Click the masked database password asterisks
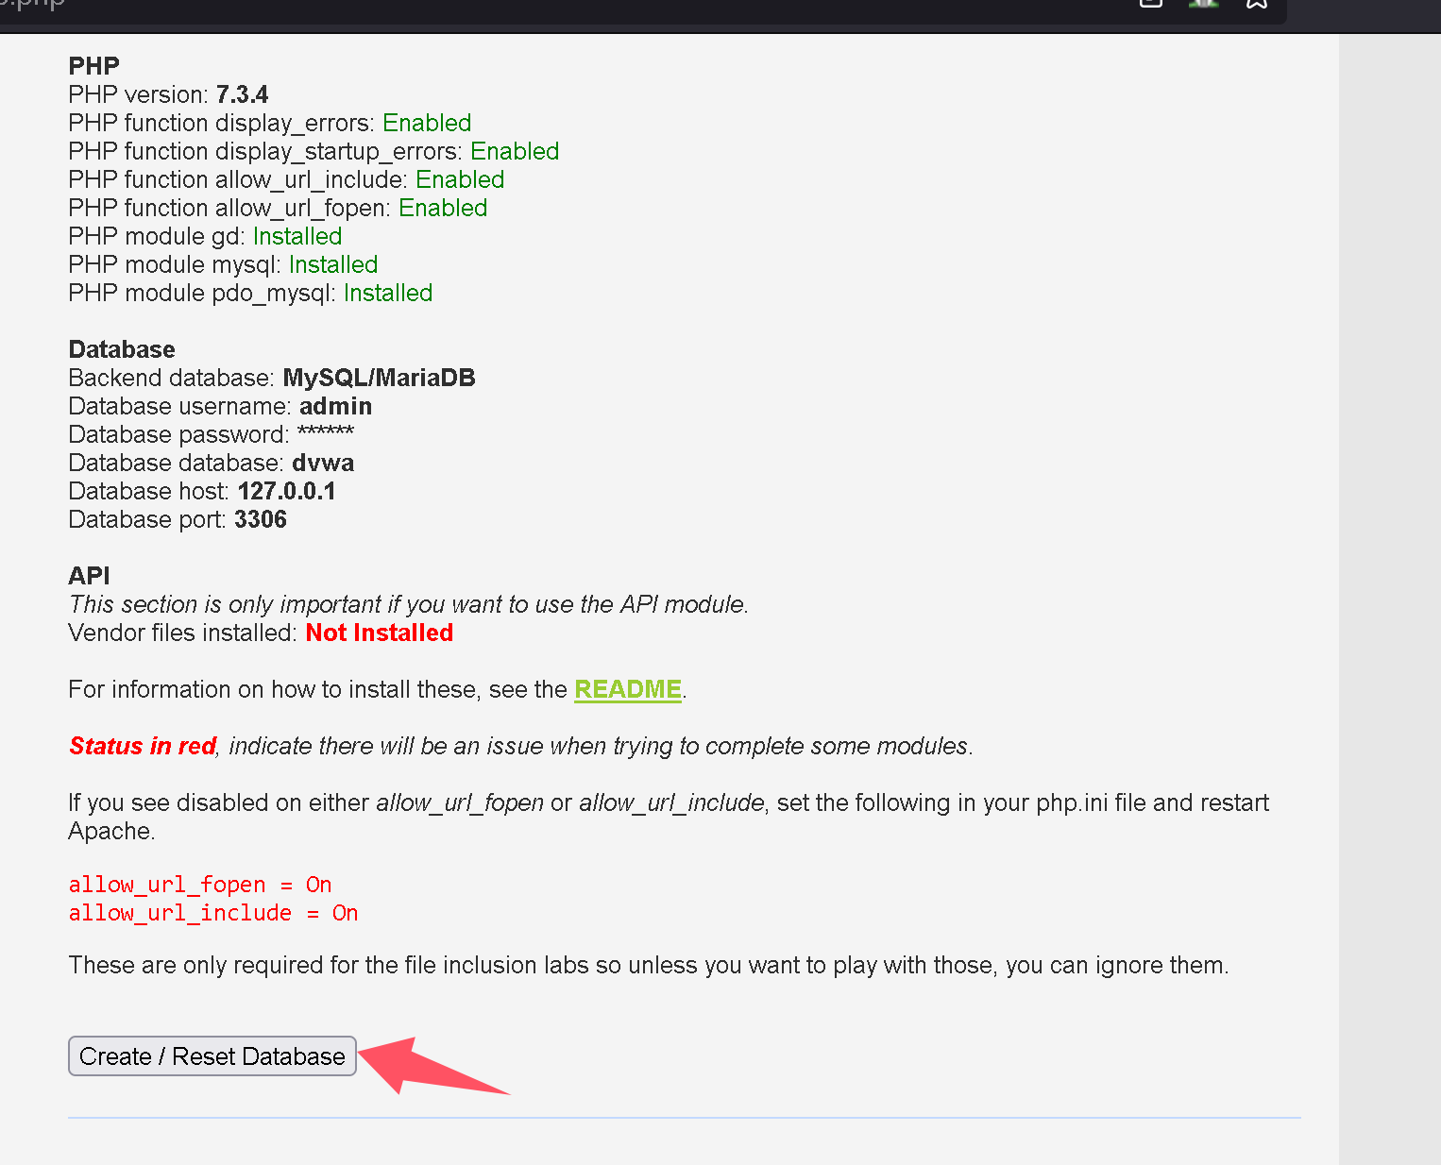 point(326,432)
